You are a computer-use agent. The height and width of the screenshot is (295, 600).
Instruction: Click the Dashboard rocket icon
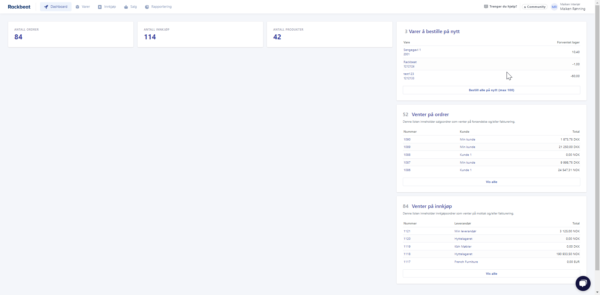pyautogui.click(x=46, y=7)
